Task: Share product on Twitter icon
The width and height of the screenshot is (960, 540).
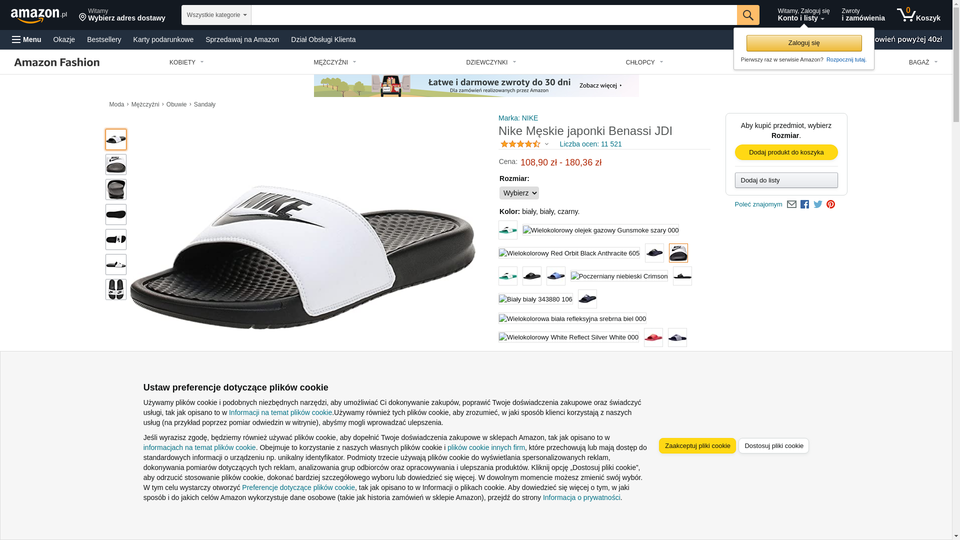Action: coord(818,204)
